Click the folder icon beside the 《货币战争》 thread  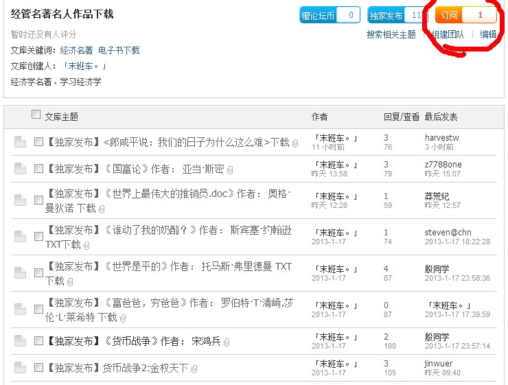[x=20, y=341]
